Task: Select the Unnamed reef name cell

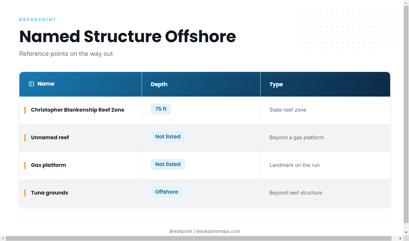Action: tap(81, 138)
